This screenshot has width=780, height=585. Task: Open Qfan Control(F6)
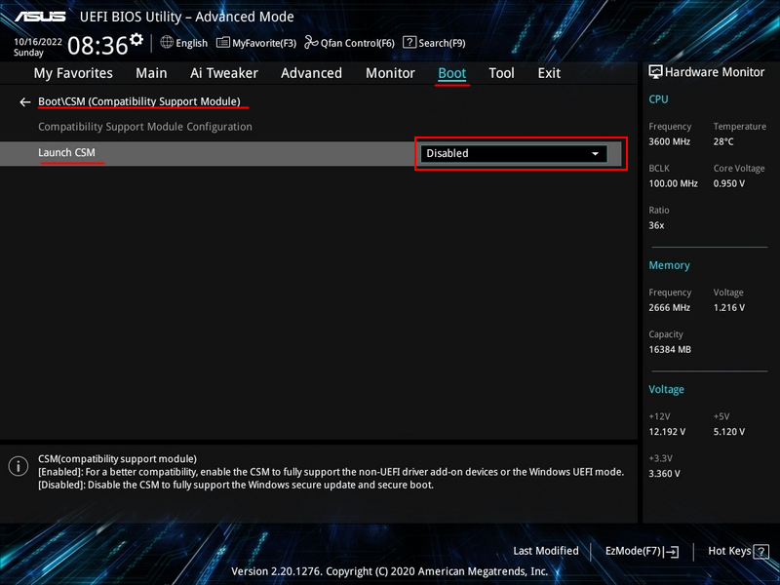tap(349, 43)
